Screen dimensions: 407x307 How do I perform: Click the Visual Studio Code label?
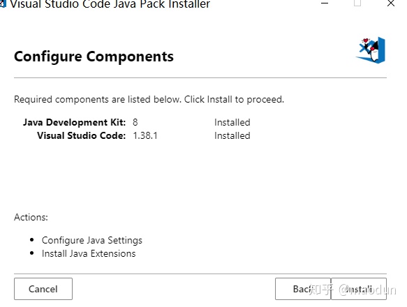[81, 135]
